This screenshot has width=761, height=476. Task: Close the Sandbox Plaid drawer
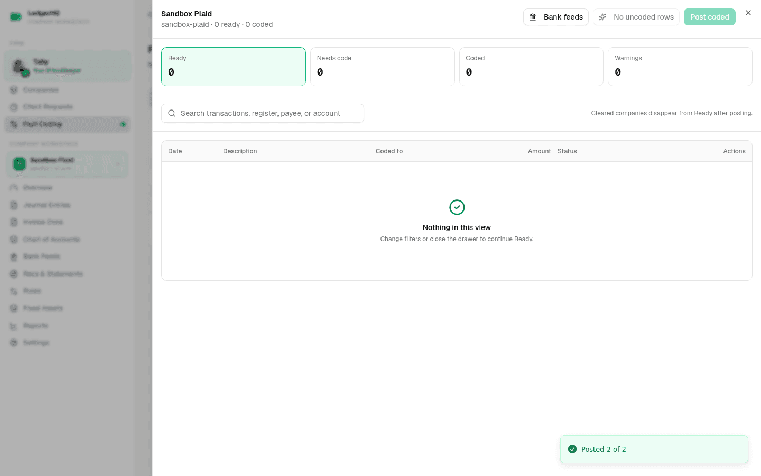coord(748,13)
